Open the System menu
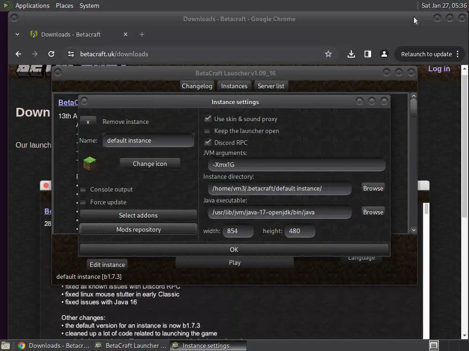Image resolution: width=469 pixels, height=351 pixels. click(x=89, y=5)
